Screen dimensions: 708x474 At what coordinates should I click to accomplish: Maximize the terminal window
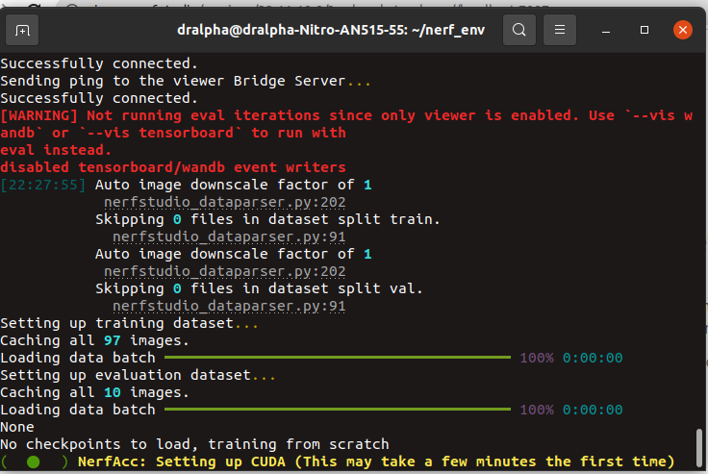[645, 30]
